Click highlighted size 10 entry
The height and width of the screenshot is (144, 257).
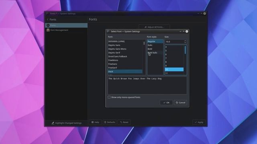click(x=174, y=70)
